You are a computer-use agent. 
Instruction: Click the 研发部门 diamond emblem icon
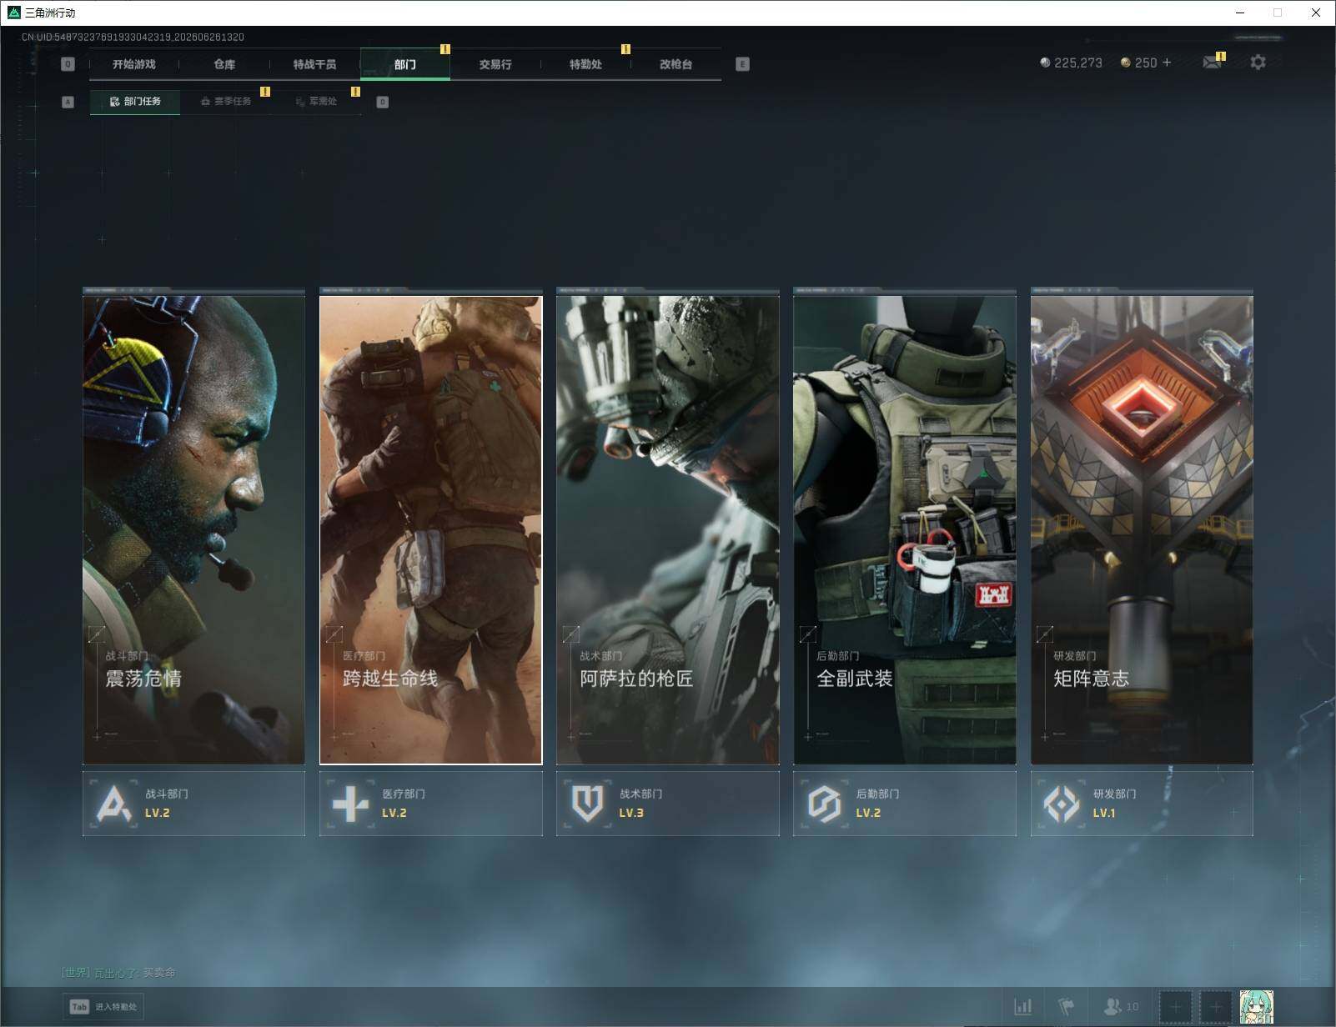coord(1062,804)
